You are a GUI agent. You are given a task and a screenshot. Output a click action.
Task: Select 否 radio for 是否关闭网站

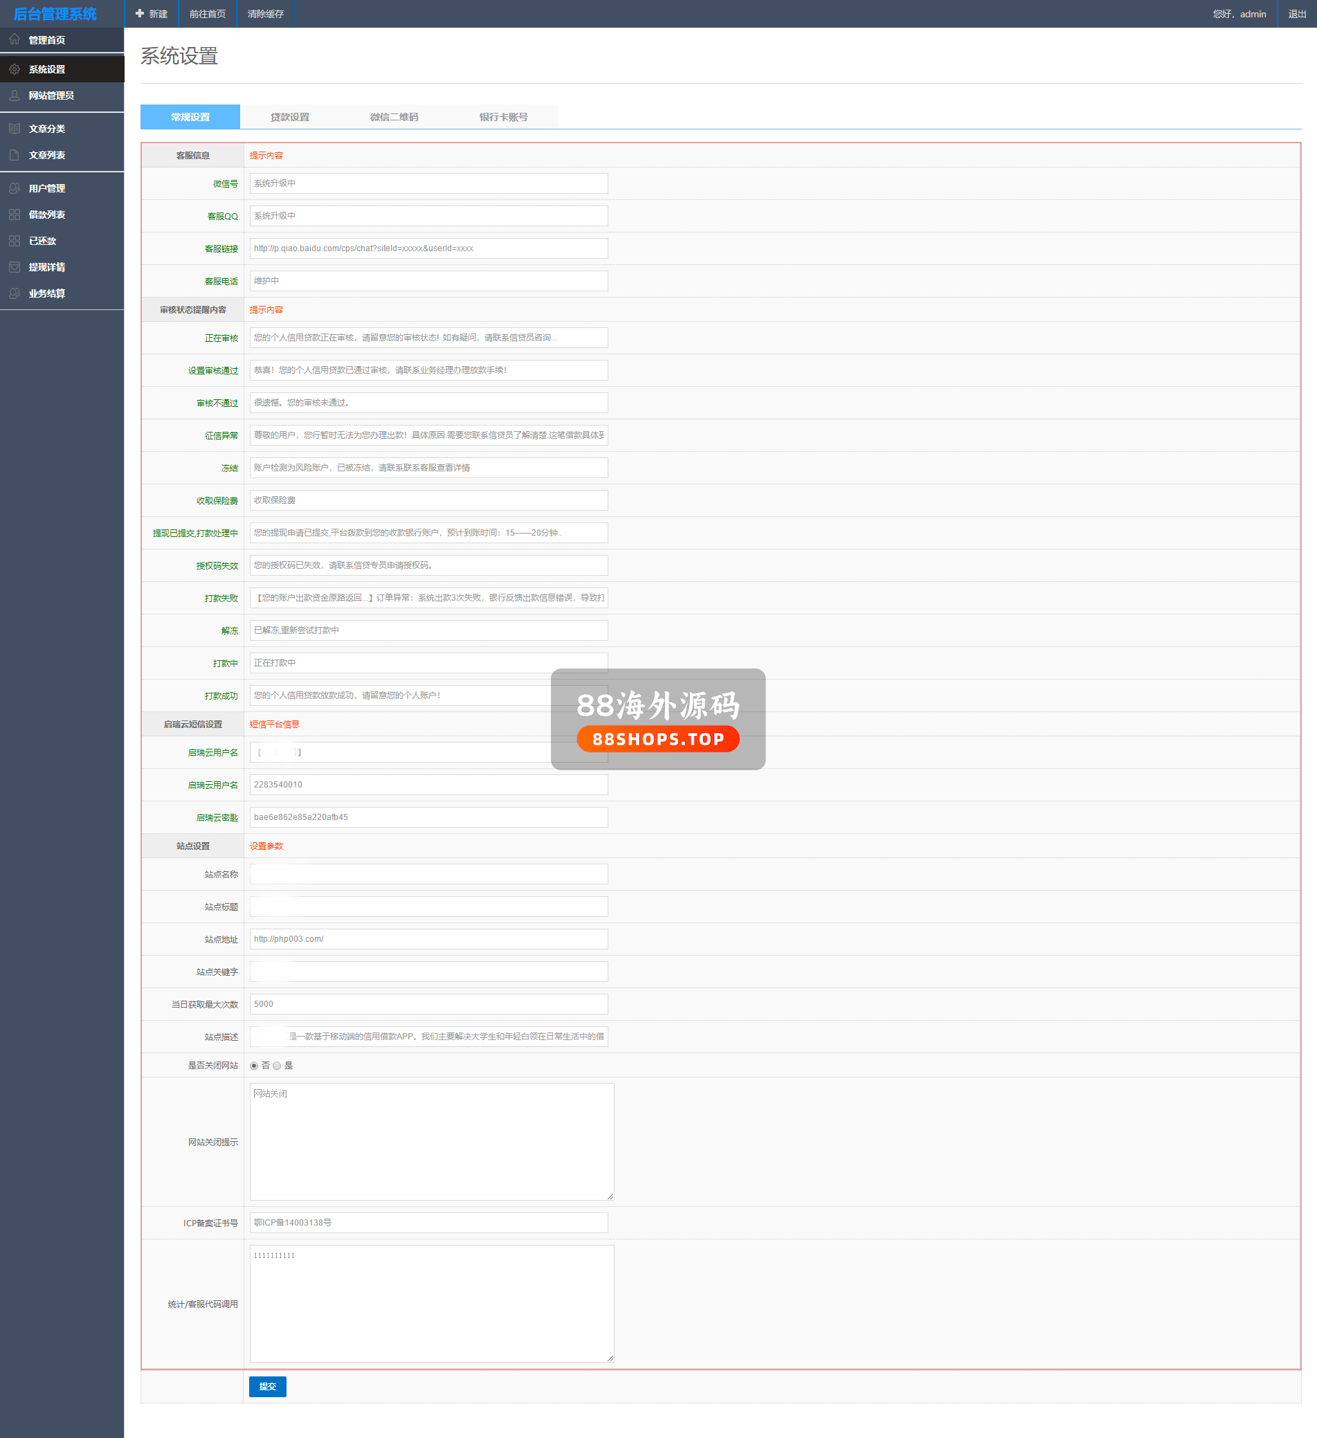click(254, 1066)
